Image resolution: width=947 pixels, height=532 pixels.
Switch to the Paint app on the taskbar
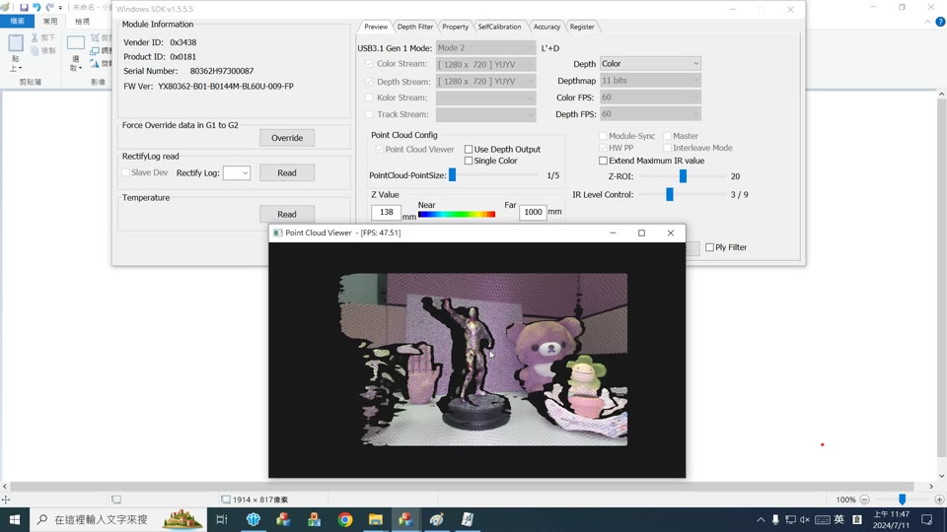437,519
